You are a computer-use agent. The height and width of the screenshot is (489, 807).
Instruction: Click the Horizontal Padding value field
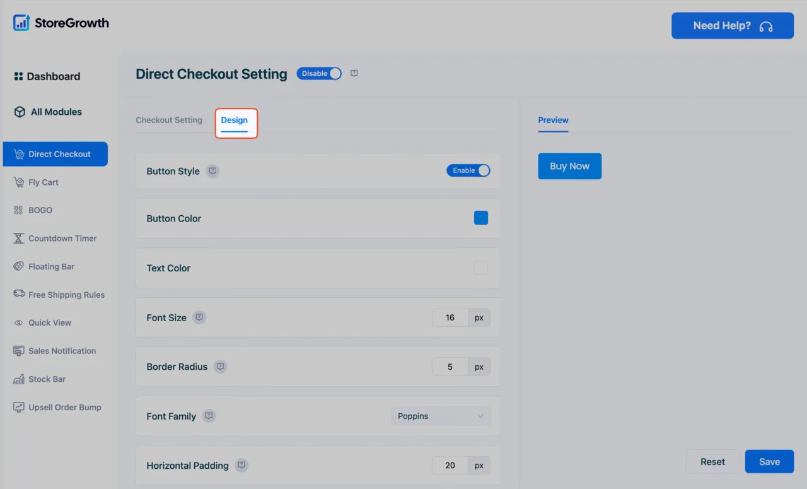pos(450,466)
